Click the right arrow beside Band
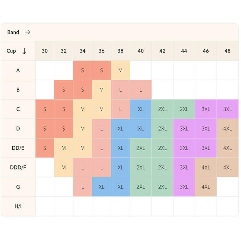Screen dimensions: 241x241 tap(27, 32)
